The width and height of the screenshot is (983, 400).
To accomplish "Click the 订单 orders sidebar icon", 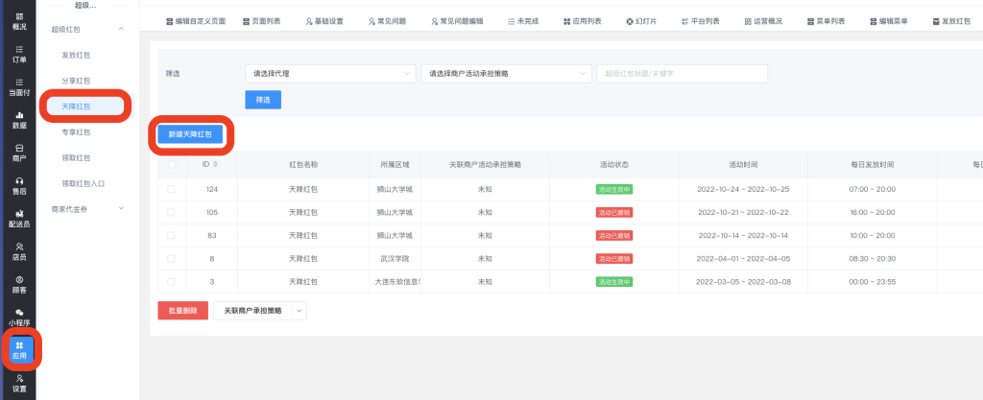I will [x=19, y=54].
